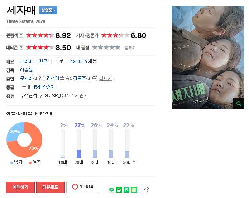Share via the Naver cafe cup icon
This screenshot has height=198, width=249.
tap(119, 190)
